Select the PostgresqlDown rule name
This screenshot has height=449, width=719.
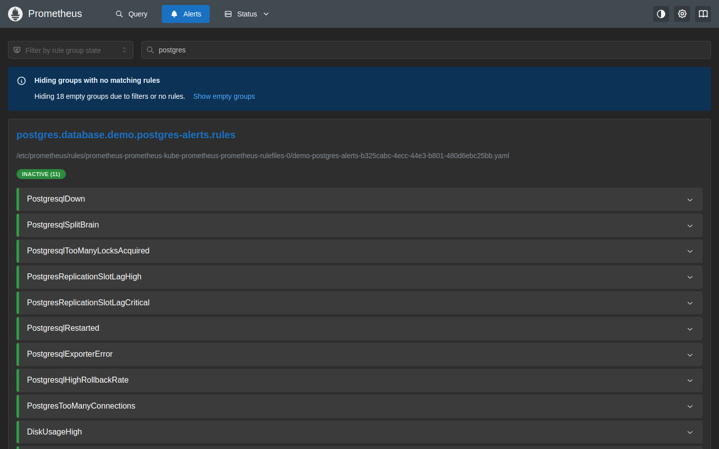point(56,199)
